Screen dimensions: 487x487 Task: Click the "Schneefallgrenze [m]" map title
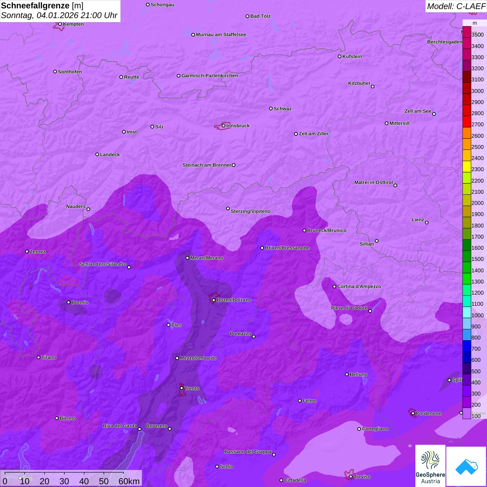(x=42, y=6)
